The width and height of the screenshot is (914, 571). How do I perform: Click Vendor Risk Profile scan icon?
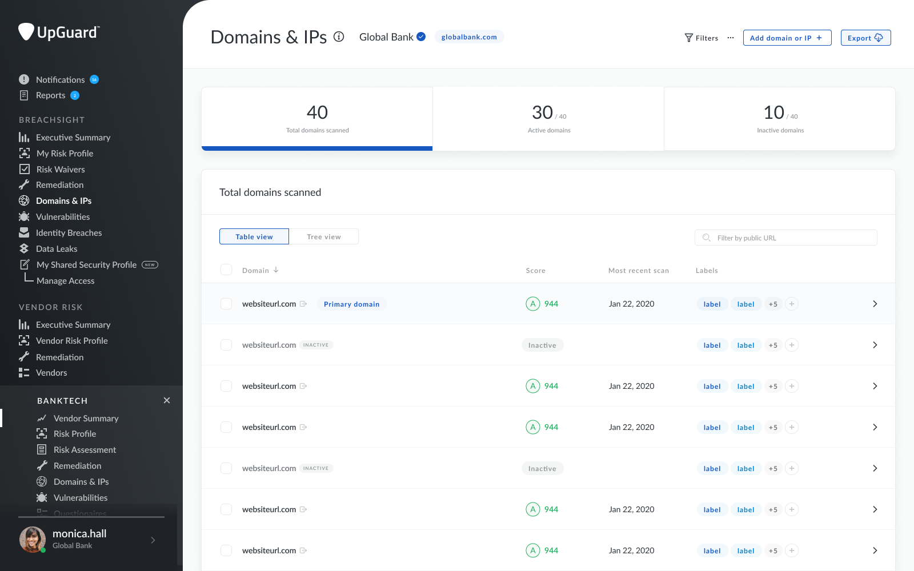point(24,340)
